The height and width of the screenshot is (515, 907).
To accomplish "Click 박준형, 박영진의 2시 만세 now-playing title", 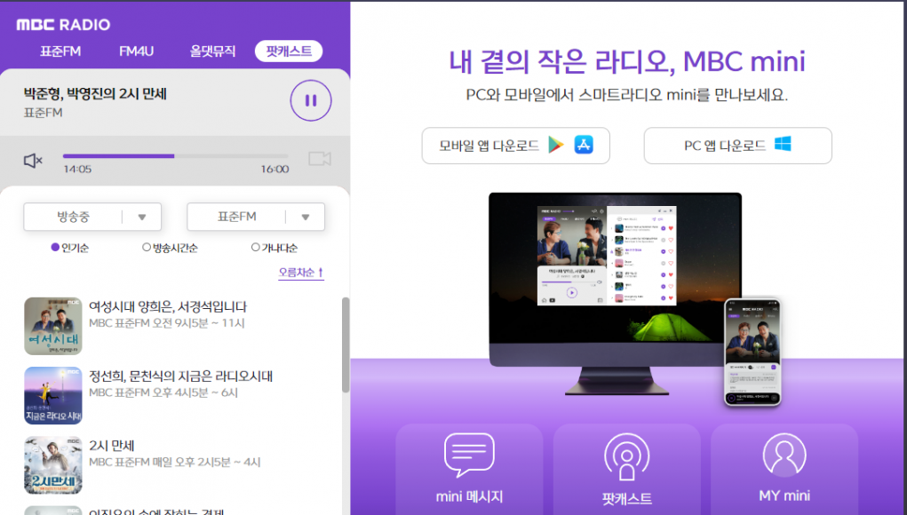I will coord(95,93).
